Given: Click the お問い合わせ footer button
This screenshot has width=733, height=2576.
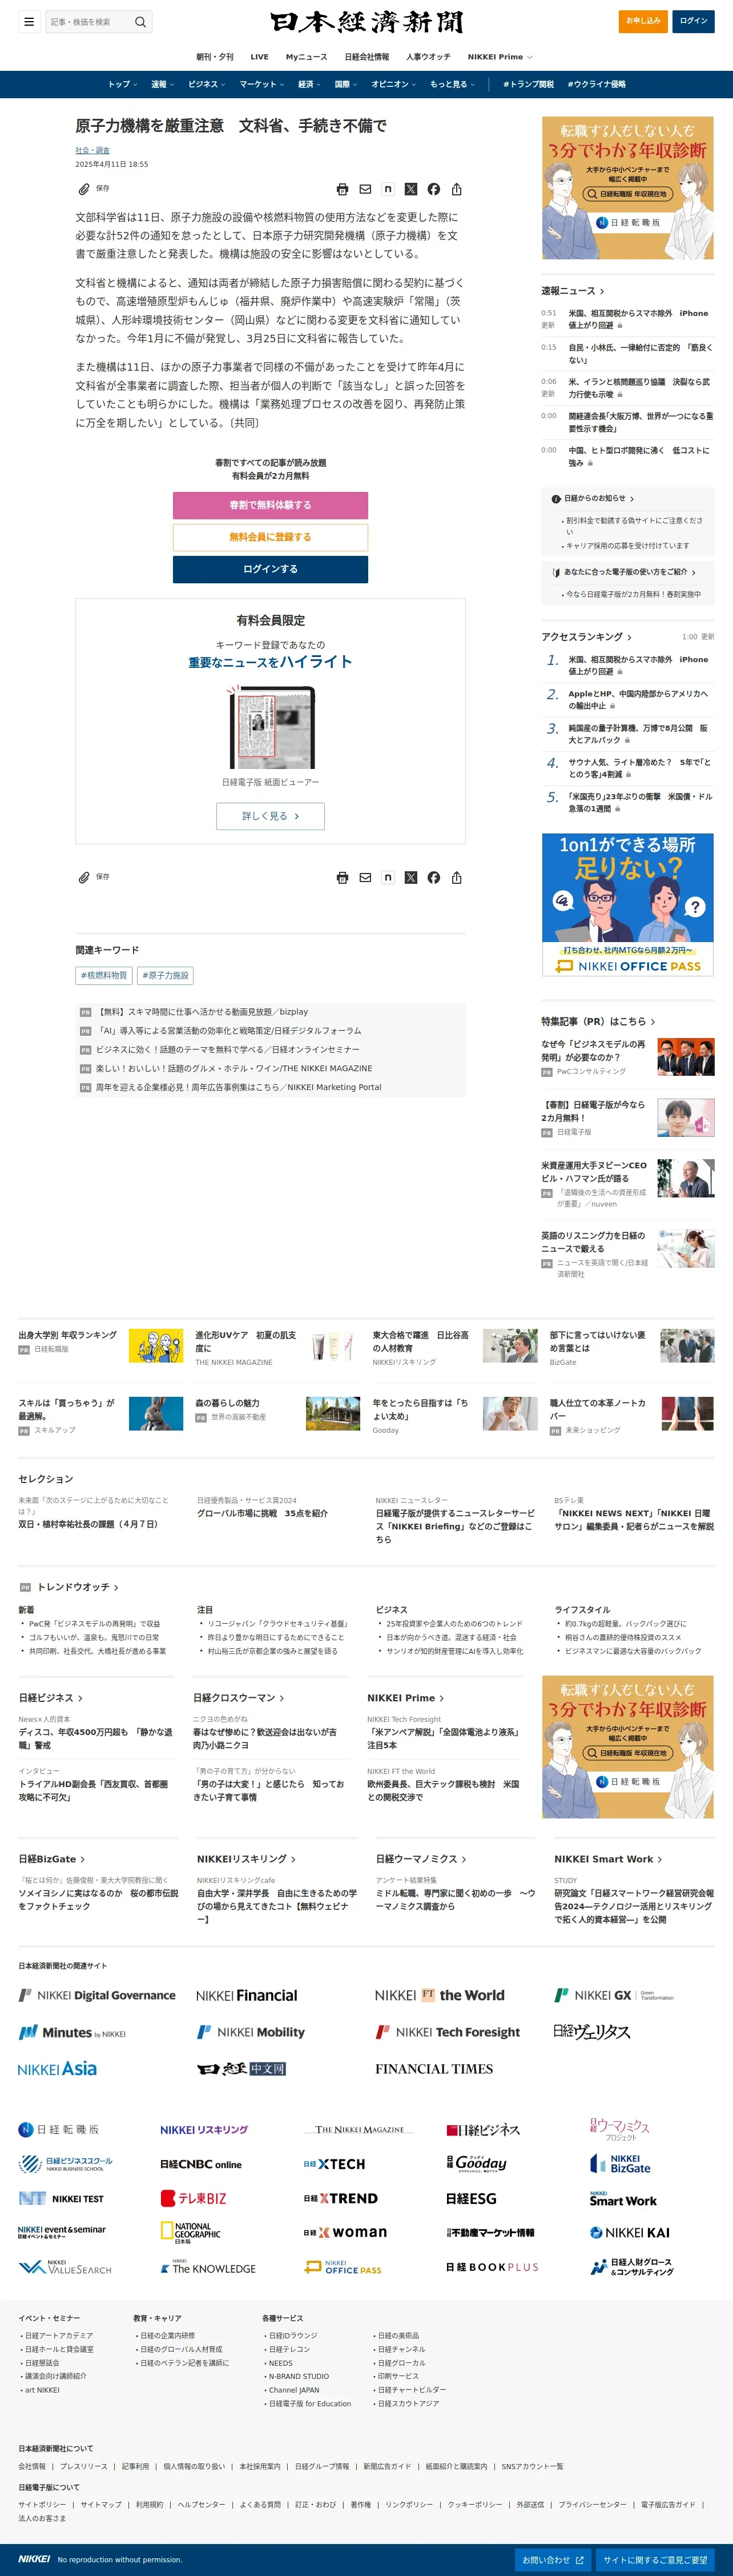Looking at the screenshot, I should click(x=553, y=2560).
